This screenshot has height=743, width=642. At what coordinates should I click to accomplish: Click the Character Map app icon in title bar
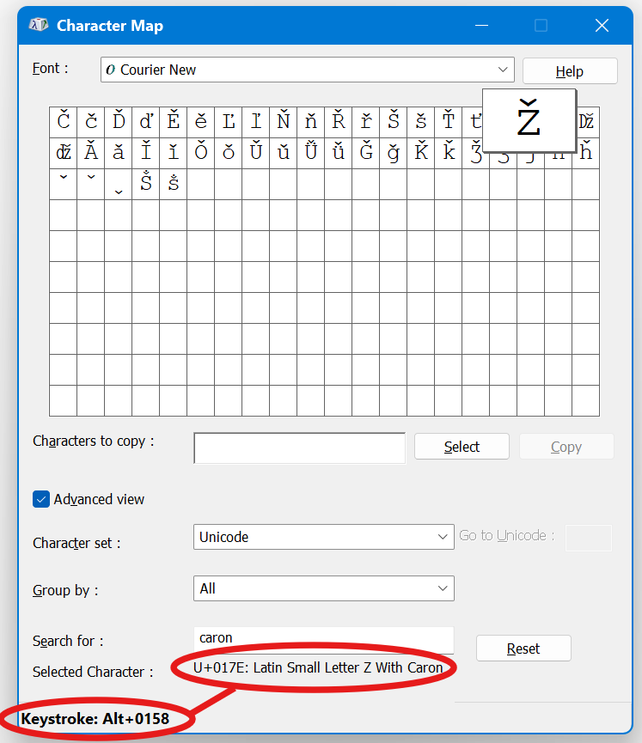pos(38,26)
